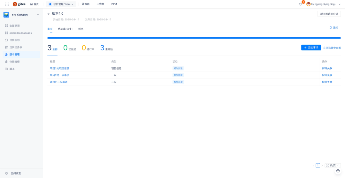Open 在筛选器中查看 link
The width and height of the screenshot is (345, 178).
[332, 48]
